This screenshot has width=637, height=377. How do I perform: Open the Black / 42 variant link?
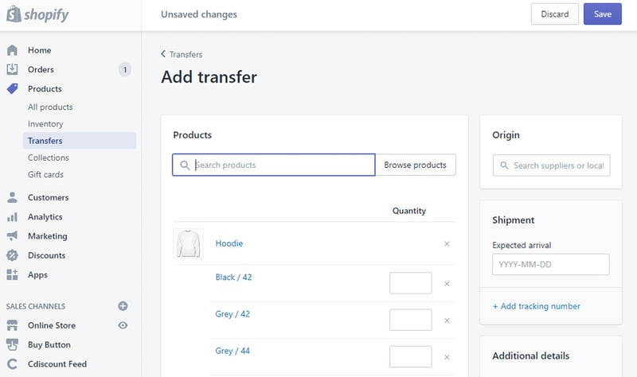(233, 277)
